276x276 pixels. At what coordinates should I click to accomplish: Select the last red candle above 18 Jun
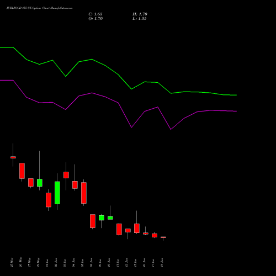click(x=163, y=237)
